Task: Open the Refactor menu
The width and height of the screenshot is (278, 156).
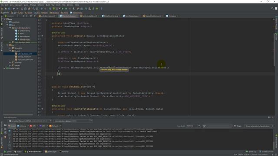Action: point(40,5)
